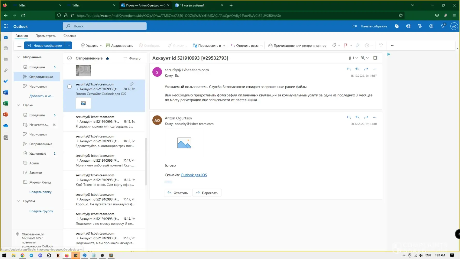Toggle select-all circle beside Отправленные header
The width and height of the screenshot is (460, 259).
click(x=69, y=58)
